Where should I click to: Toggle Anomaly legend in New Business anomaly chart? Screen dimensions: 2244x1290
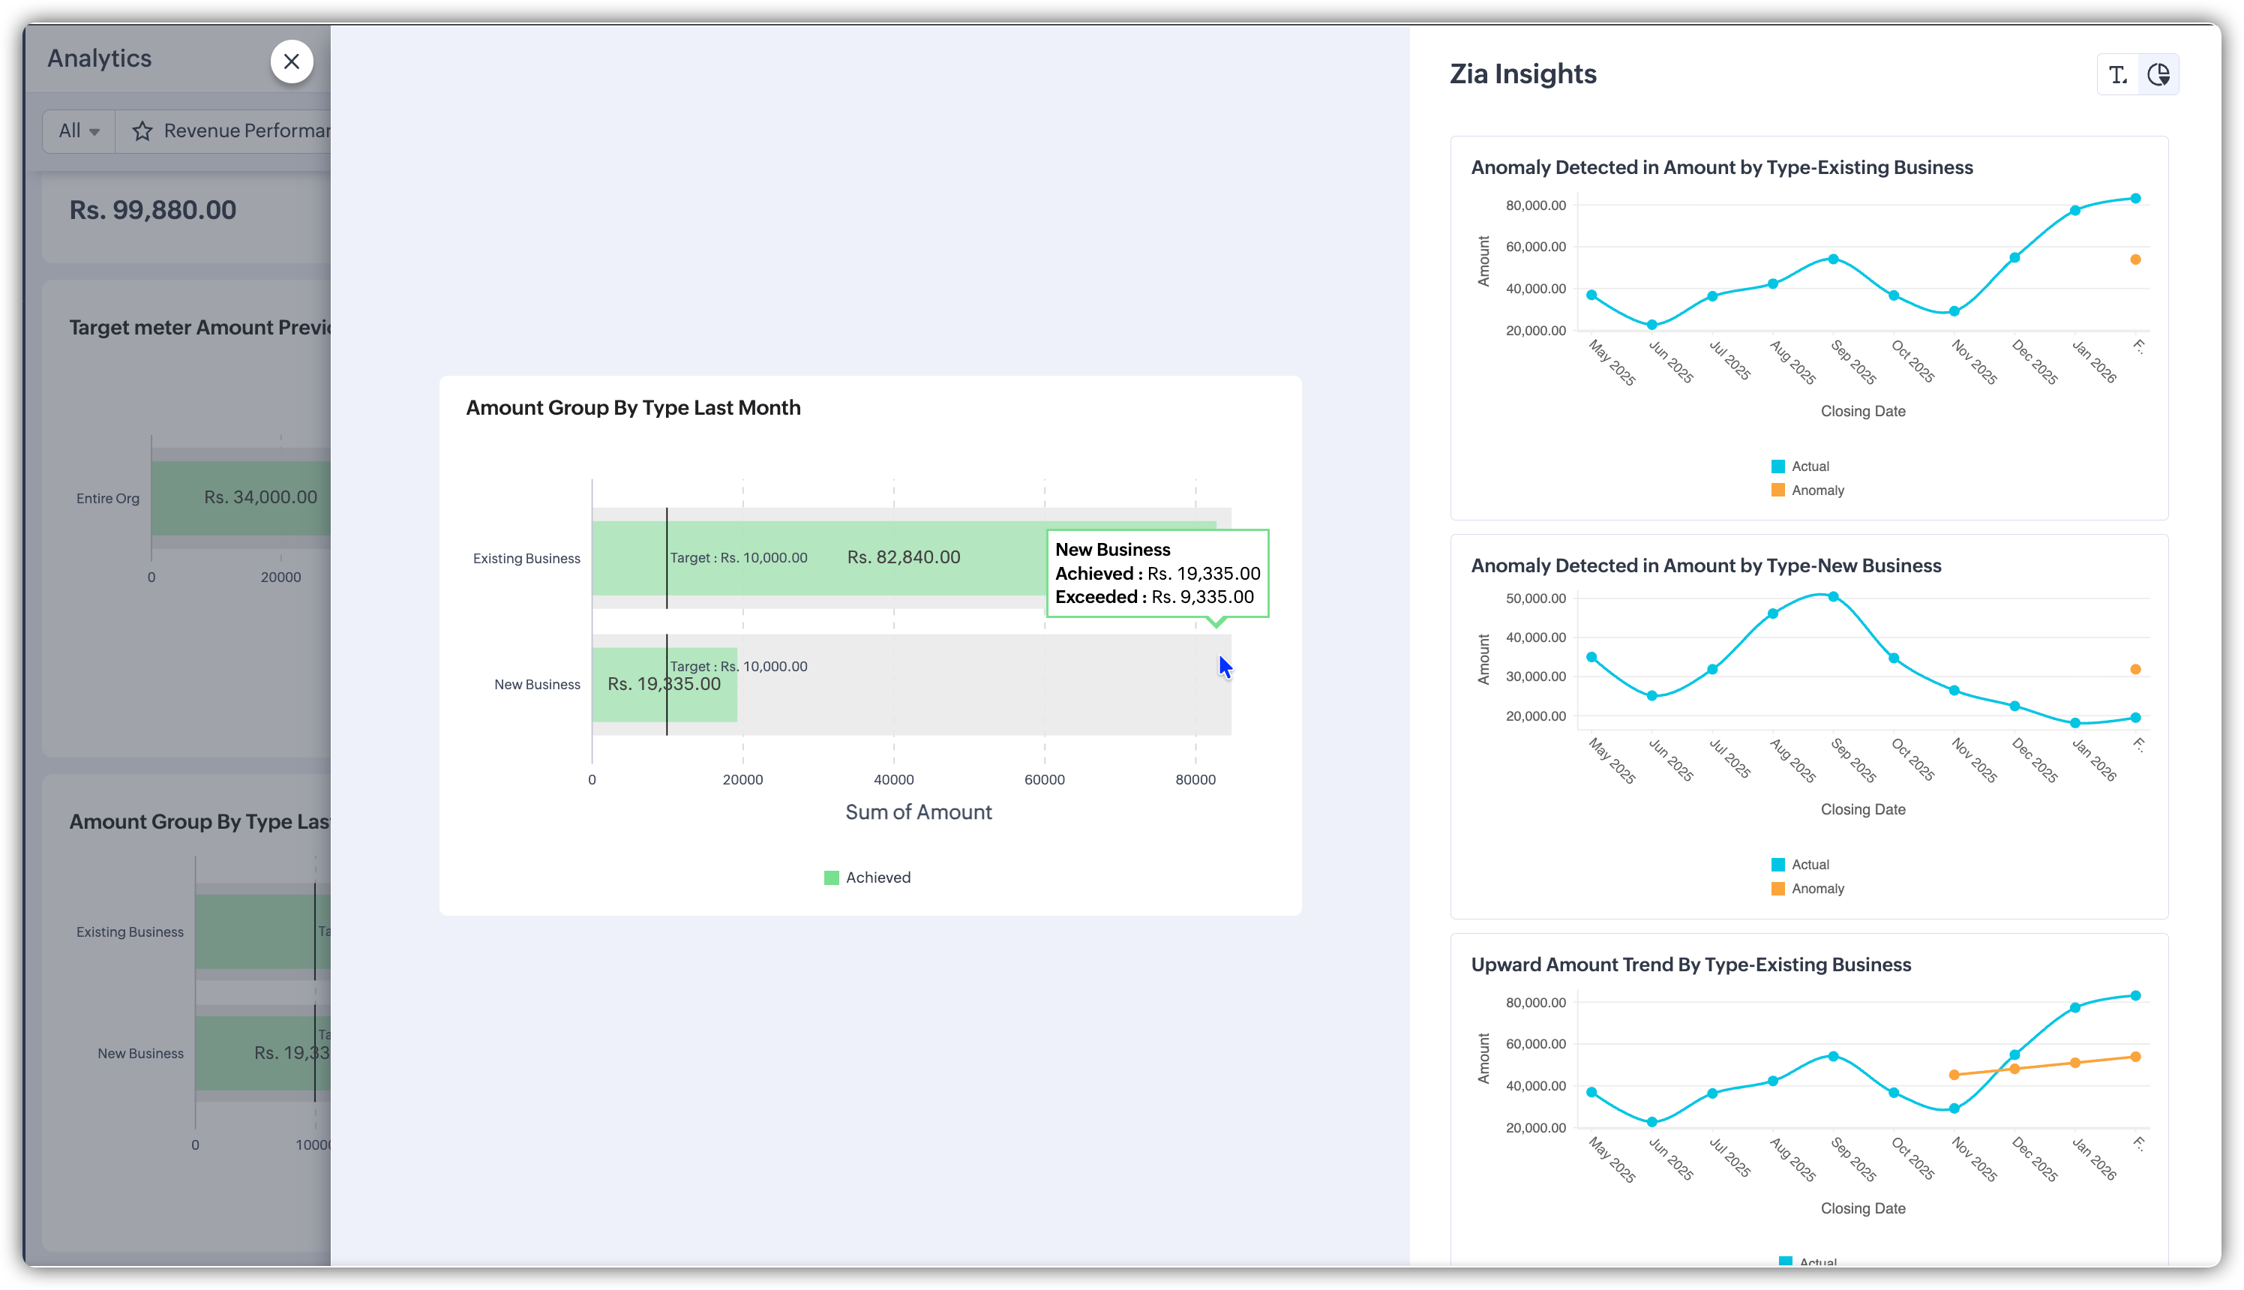tap(1817, 889)
